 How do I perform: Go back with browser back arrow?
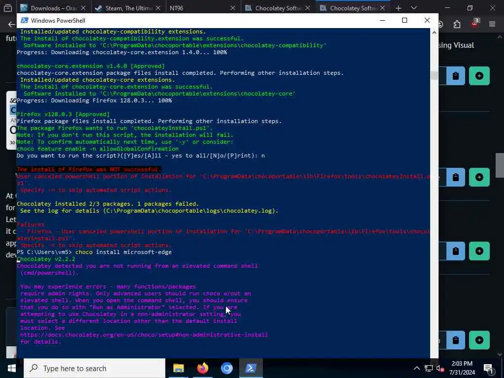(x=12, y=25)
